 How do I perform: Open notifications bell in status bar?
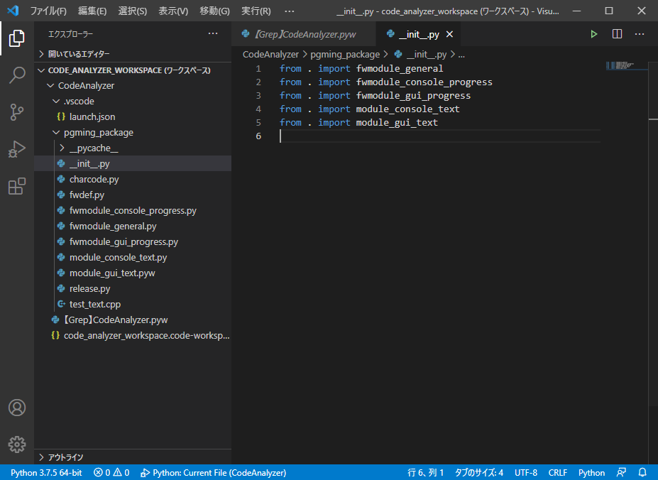pyautogui.click(x=642, y=472)
